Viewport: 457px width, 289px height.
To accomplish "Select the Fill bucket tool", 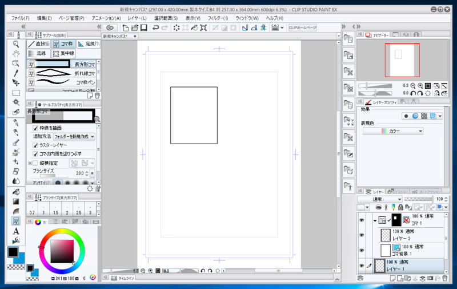I will 16,192.
